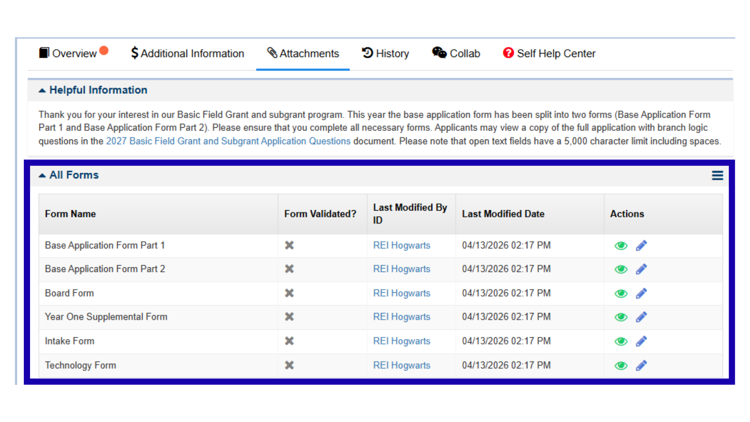
Task: Click REI Hogwarts link for Board Form
Action: coord(402,293)
